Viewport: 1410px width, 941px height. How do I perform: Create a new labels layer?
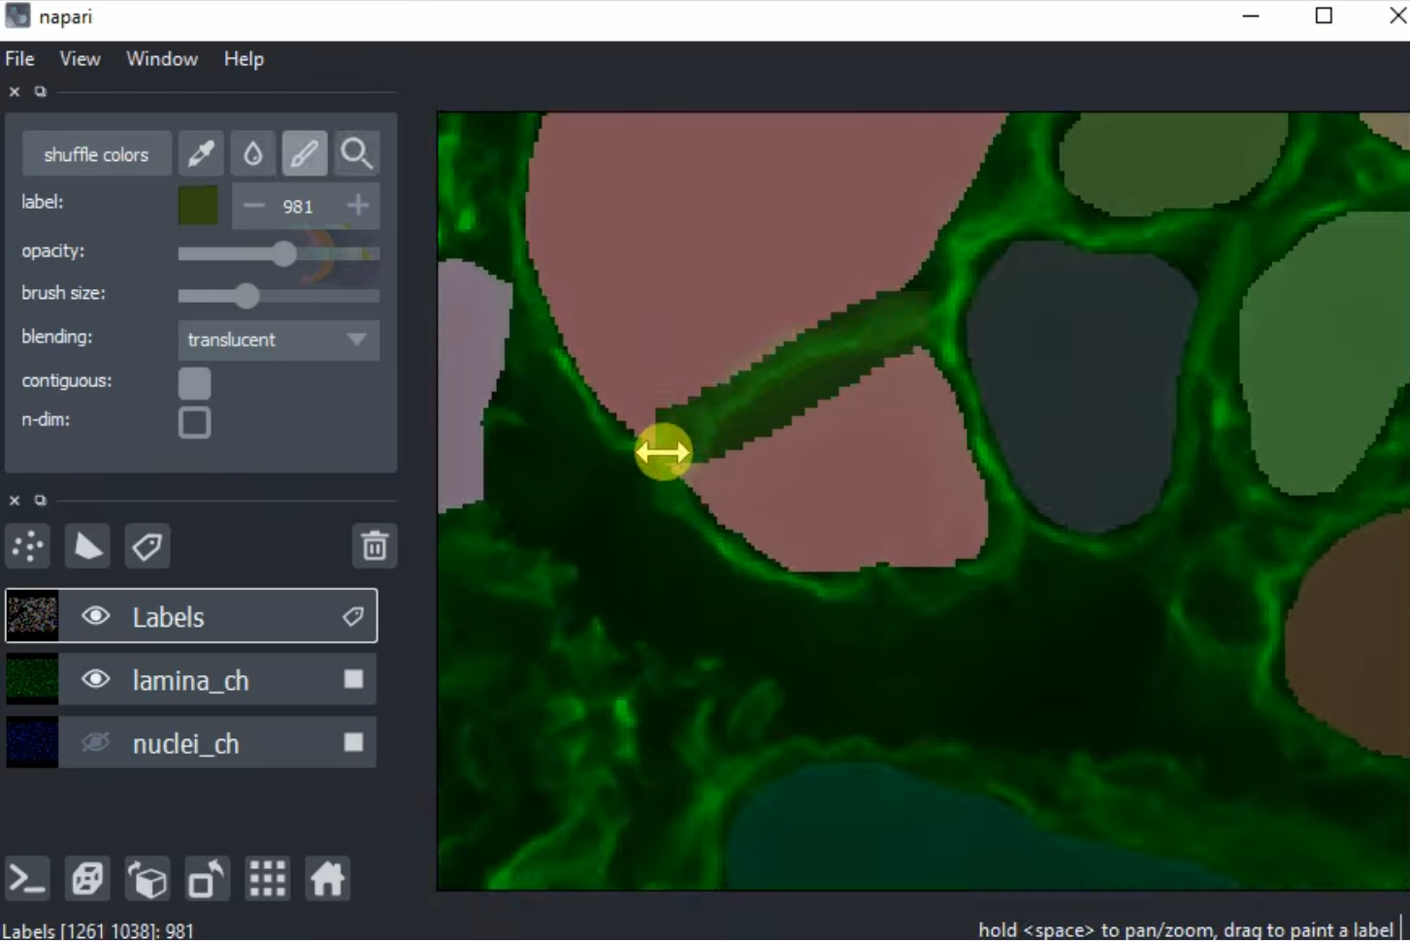point(148,546)
